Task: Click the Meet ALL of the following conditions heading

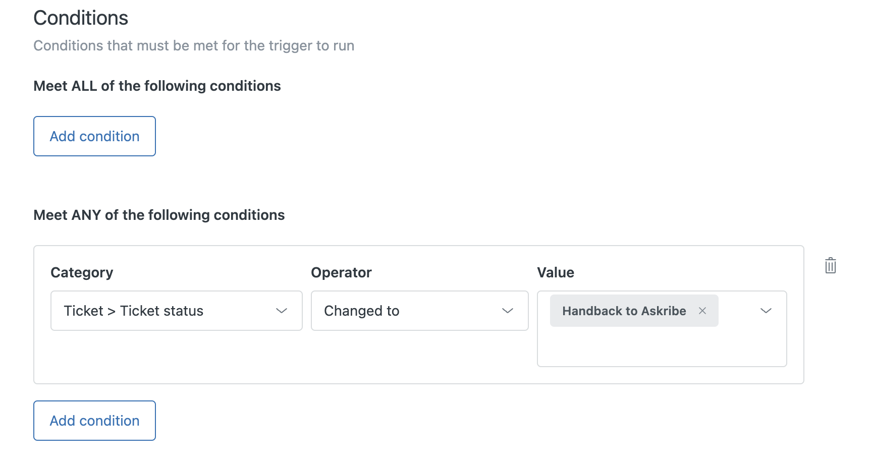Action: [x=157, y=86]
